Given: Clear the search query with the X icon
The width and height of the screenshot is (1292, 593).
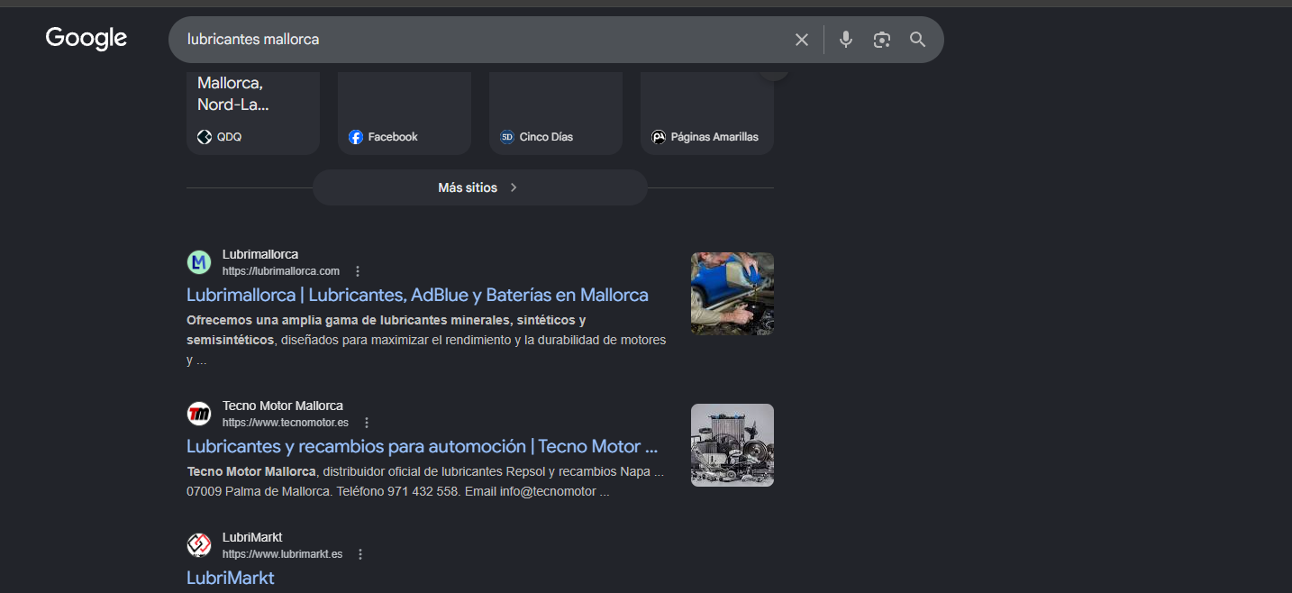Looking at the screenshot, I should point(802,40).
